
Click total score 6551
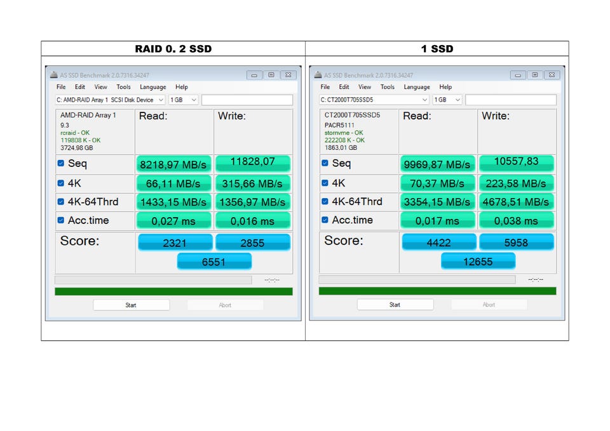tap(214, 262)
